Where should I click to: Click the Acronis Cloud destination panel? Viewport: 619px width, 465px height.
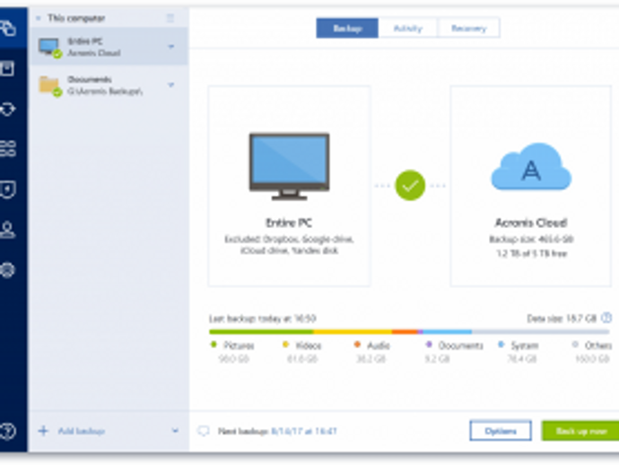pyautogui.click(x=531, y=186)
